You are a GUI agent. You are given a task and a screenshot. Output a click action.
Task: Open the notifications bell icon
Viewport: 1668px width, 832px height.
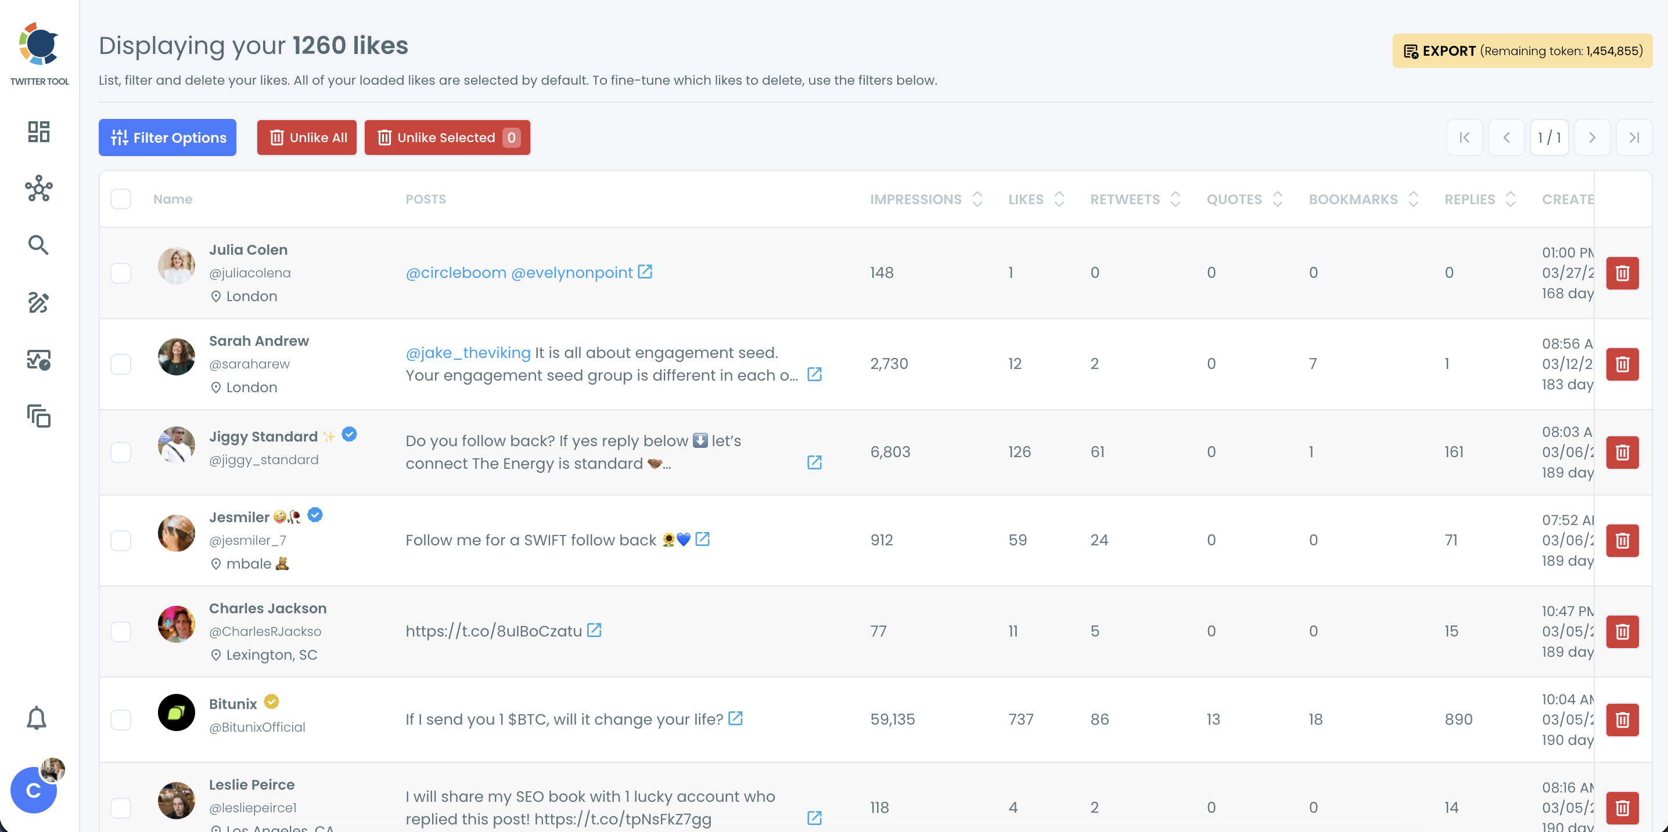coord(37,718)
